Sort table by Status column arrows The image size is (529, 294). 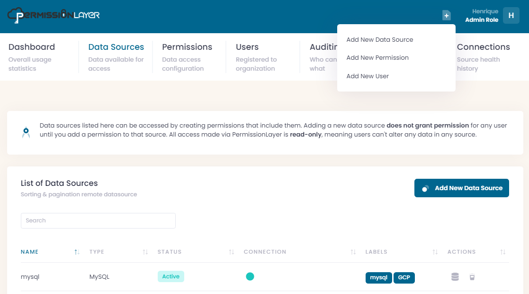coord(232,252)
